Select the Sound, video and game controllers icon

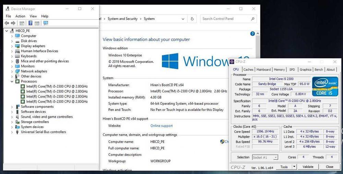tap(17, 117)
